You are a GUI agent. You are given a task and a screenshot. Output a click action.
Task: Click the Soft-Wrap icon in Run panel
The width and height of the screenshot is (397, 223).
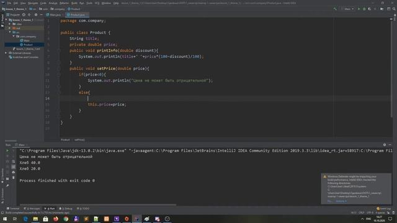[x=14, y=161]
